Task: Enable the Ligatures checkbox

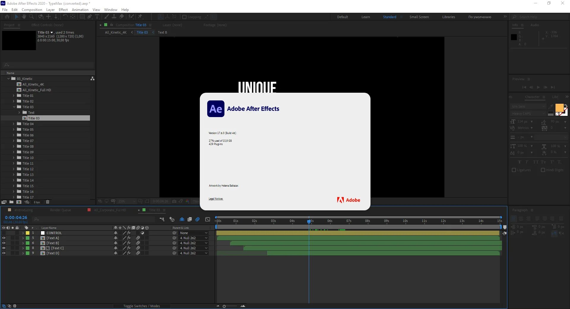Action: (514, 170)
